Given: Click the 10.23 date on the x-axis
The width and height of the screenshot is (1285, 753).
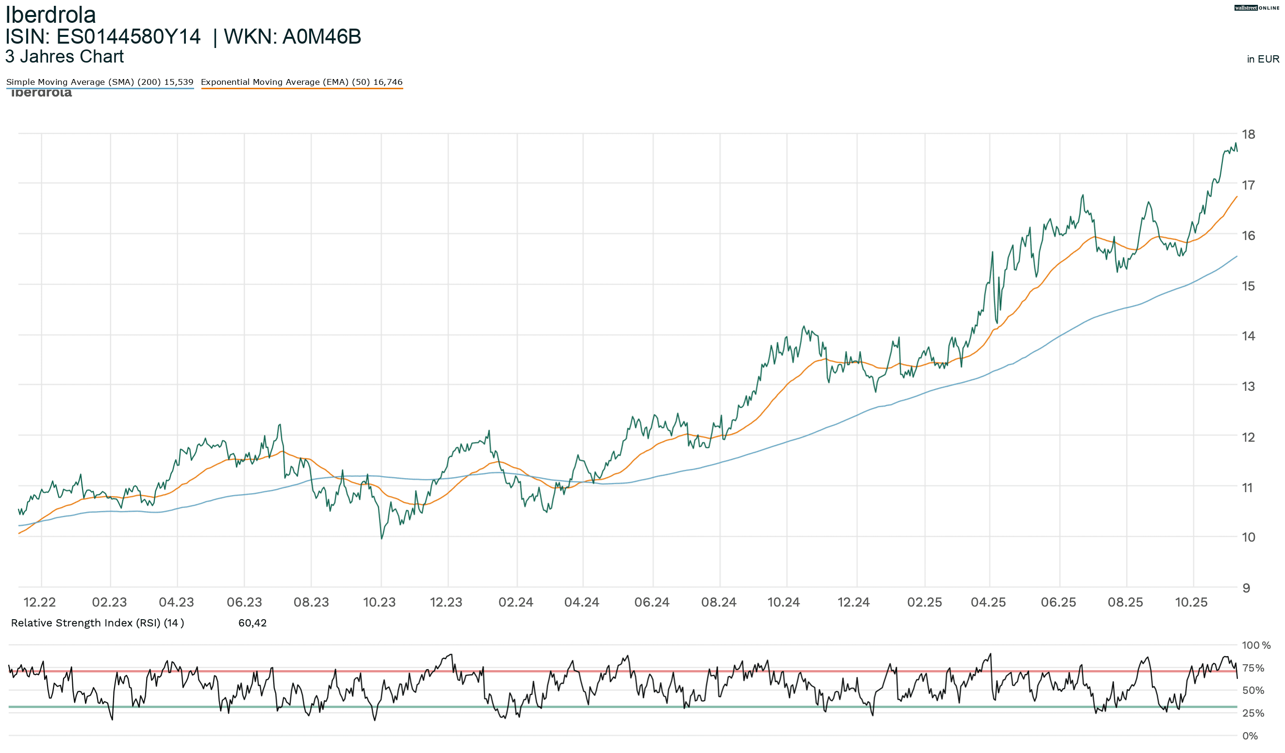Looking at the screenshot, I should click(379, 602).
